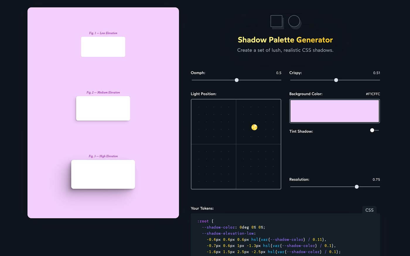Switch to the CSS tab
410x256 pixels.
tap(369, 210)
